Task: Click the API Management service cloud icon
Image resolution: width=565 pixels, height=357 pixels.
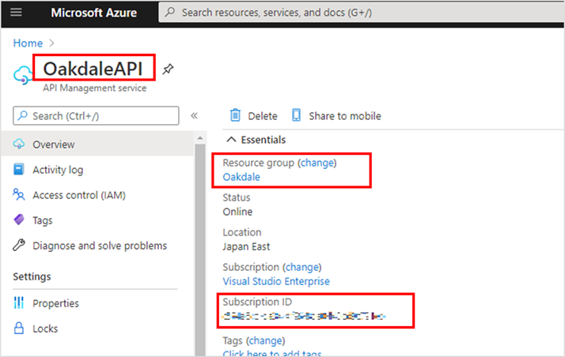Action: click(x=23, y=75)
